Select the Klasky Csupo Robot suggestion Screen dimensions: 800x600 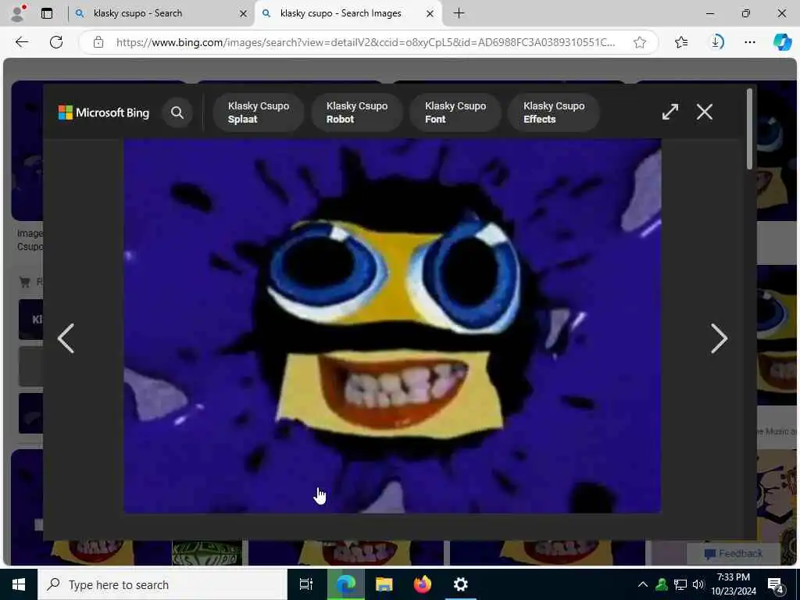click(356, 112)
